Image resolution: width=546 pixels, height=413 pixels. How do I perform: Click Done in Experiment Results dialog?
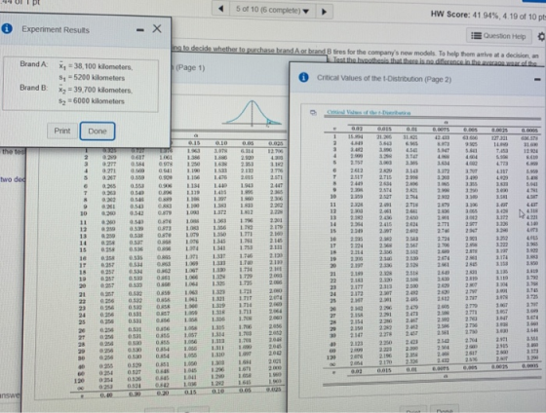97,131
